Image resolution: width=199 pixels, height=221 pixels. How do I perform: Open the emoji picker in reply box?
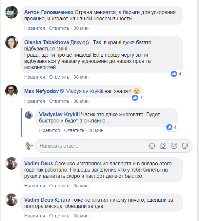point(152,146)
